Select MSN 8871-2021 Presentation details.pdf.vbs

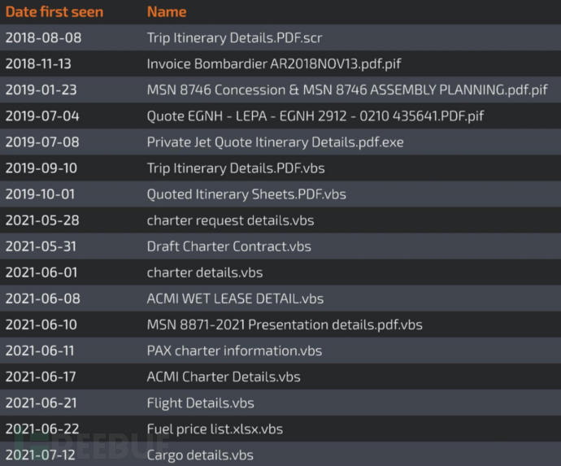(x=285, y=324)
